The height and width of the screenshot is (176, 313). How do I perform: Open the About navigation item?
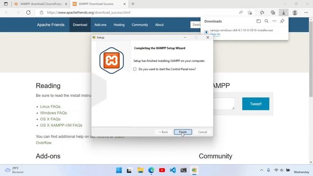(159, 25)
